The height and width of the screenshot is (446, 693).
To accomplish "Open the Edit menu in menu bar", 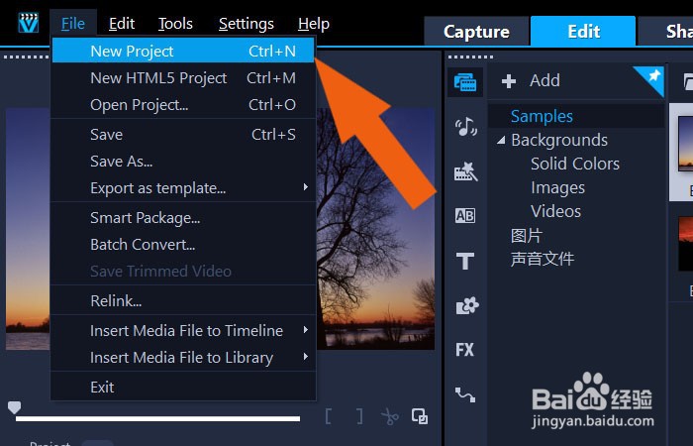I will tap(122, 24).
